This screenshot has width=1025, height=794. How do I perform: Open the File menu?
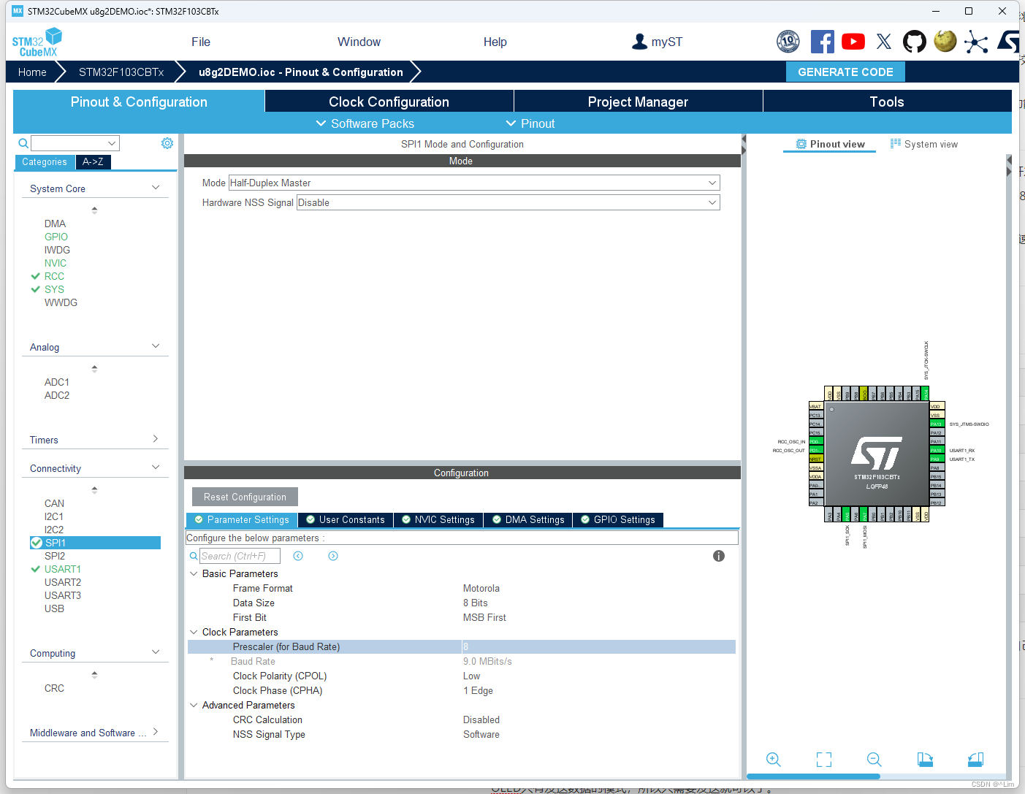(x=201, y=42)
